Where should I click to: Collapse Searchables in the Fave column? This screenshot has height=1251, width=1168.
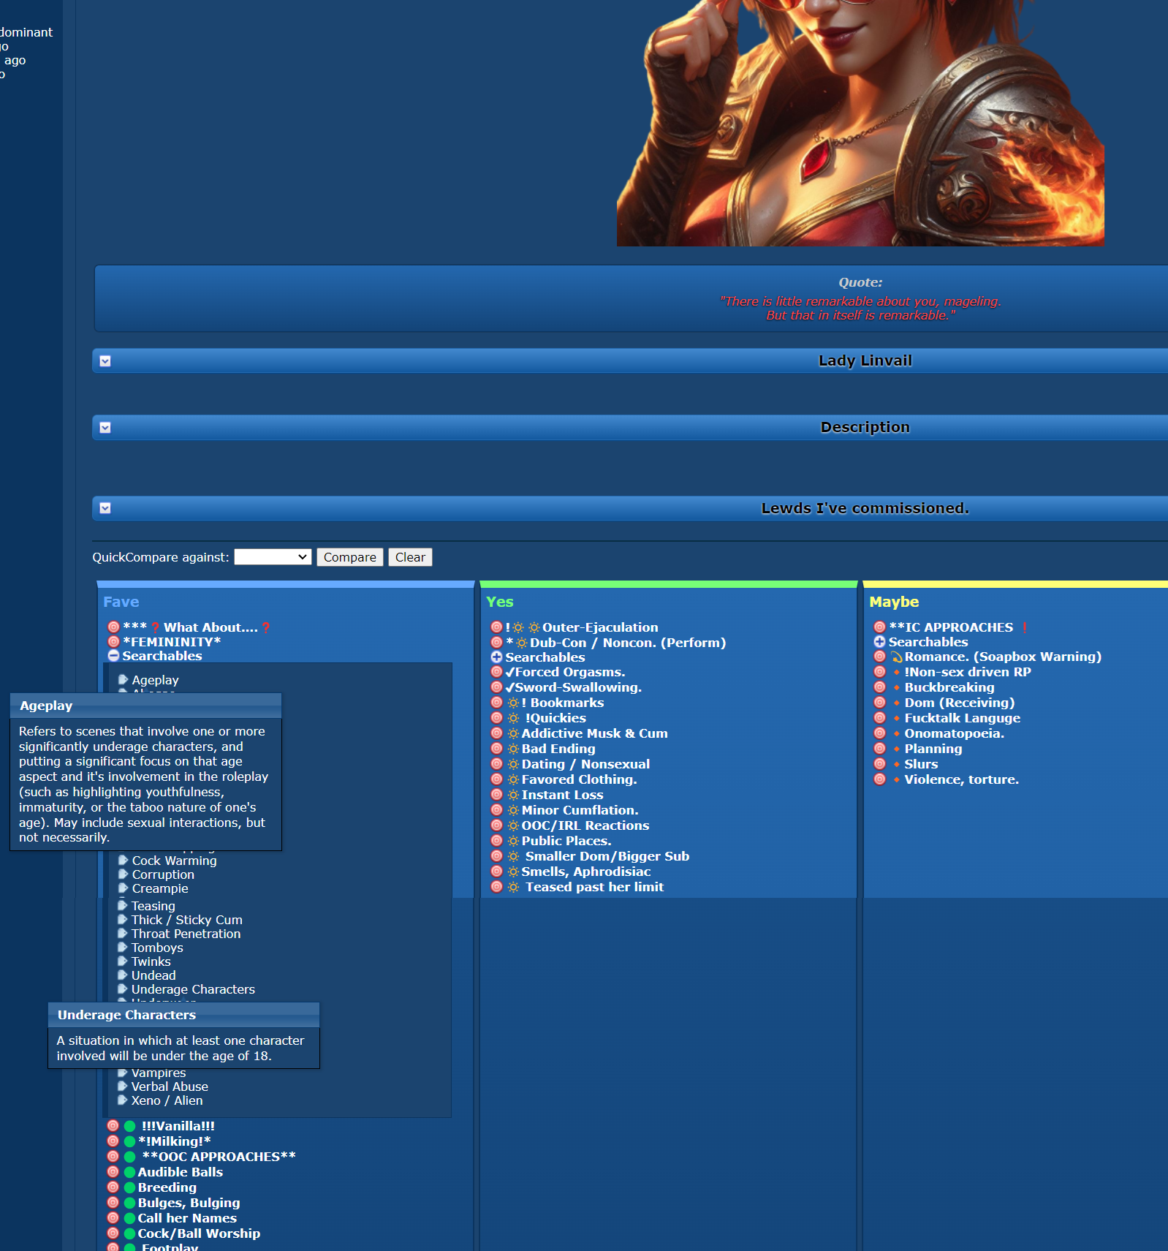click(113, 656)
